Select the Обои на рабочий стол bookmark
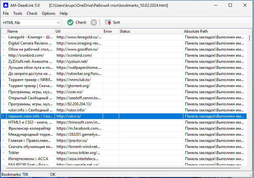Screen dimensions: 254x178 coord(124,49)
